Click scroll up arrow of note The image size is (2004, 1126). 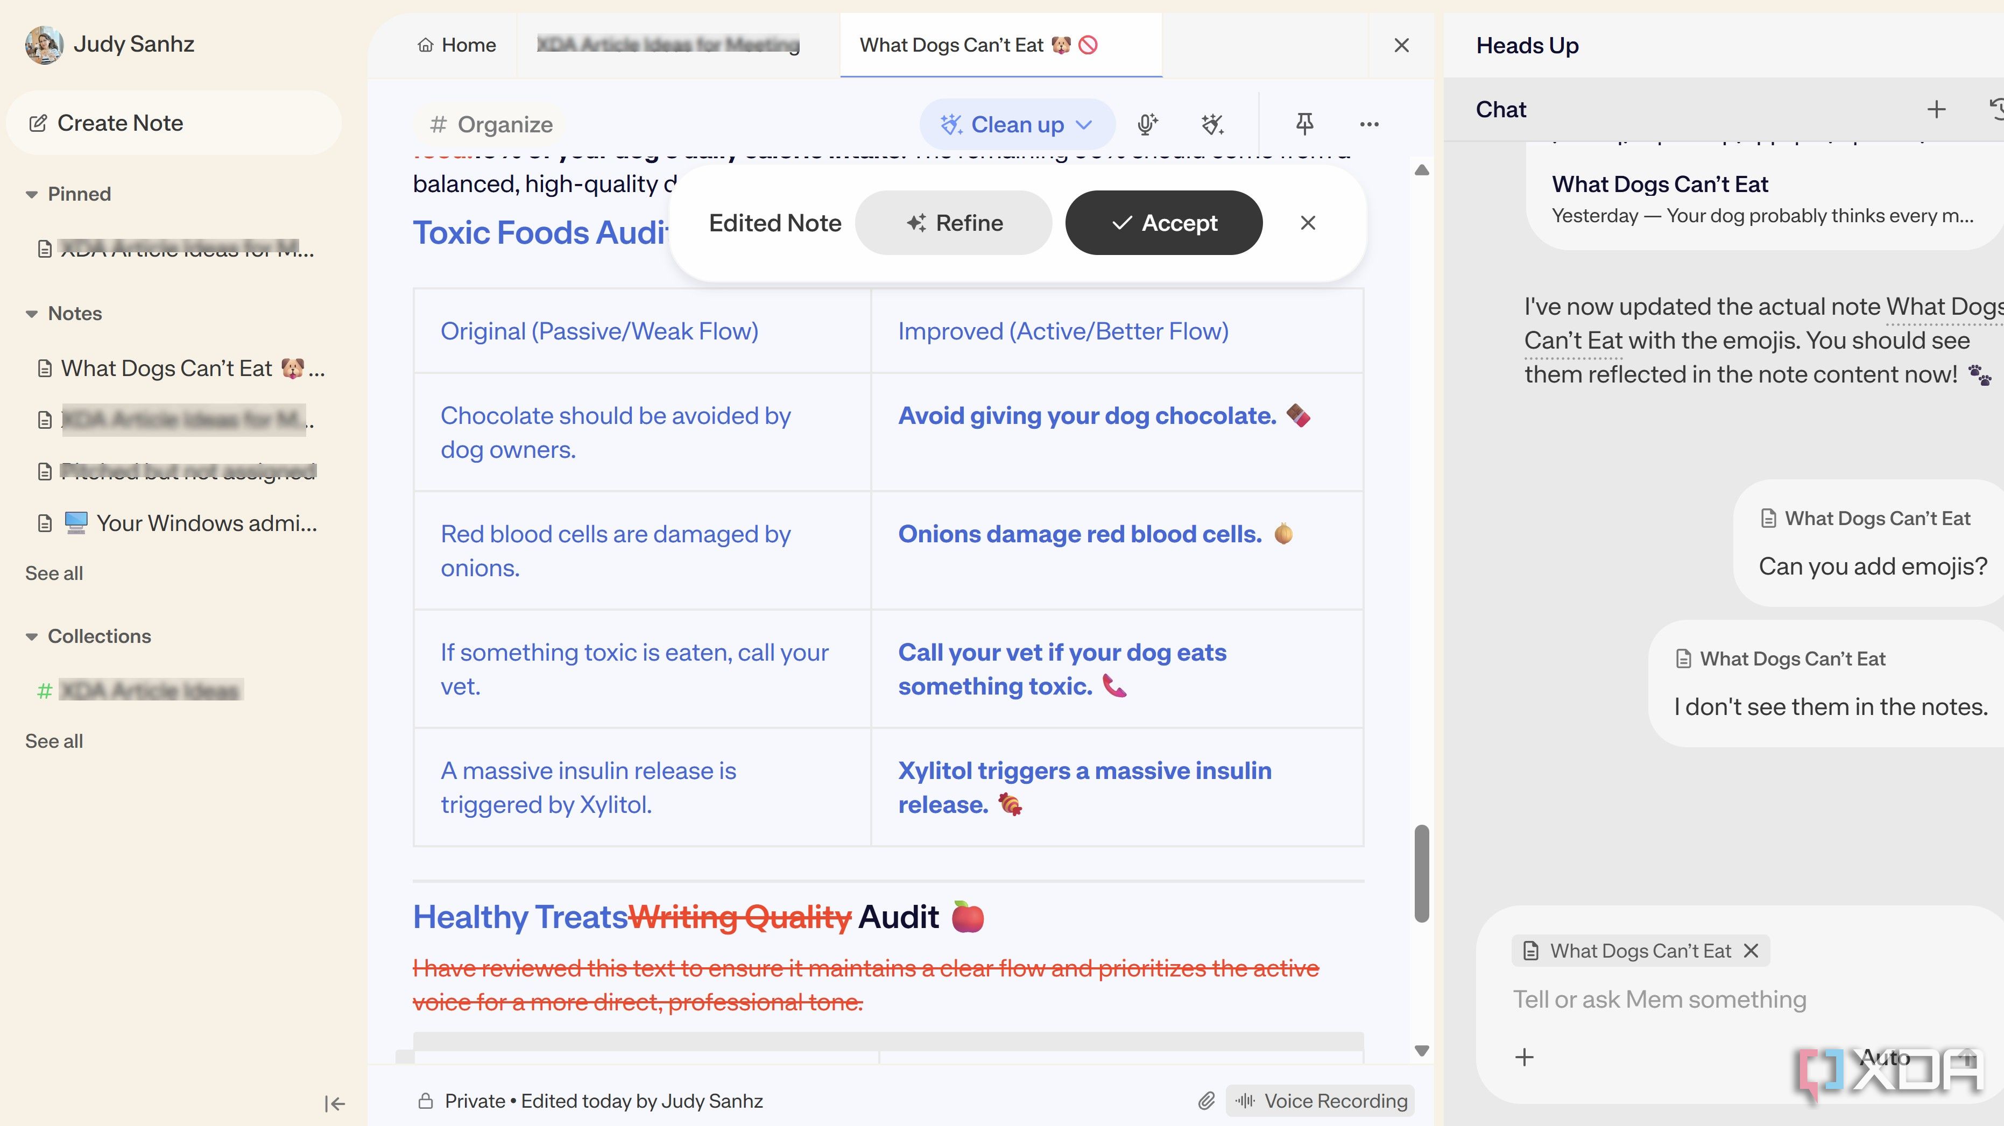[1421, 169]
